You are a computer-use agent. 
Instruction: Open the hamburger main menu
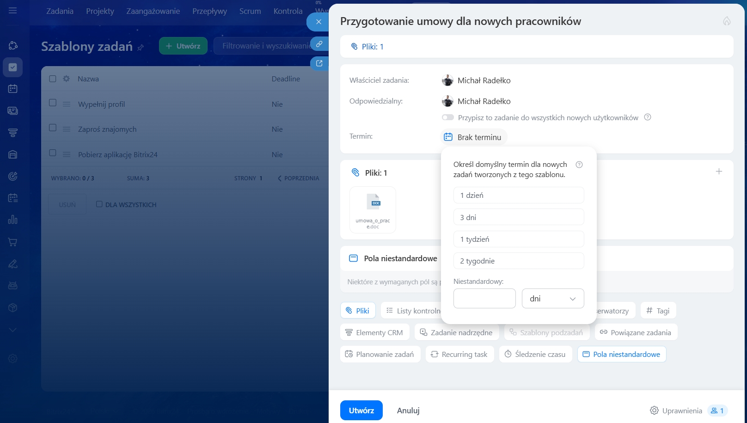point(12,10)
